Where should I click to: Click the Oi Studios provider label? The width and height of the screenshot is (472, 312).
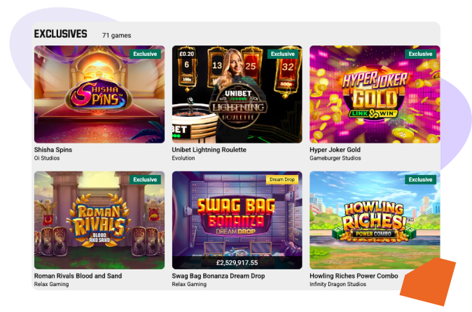pos(47,158)
